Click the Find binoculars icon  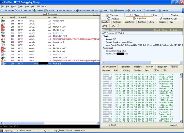[x=93, y=10]
